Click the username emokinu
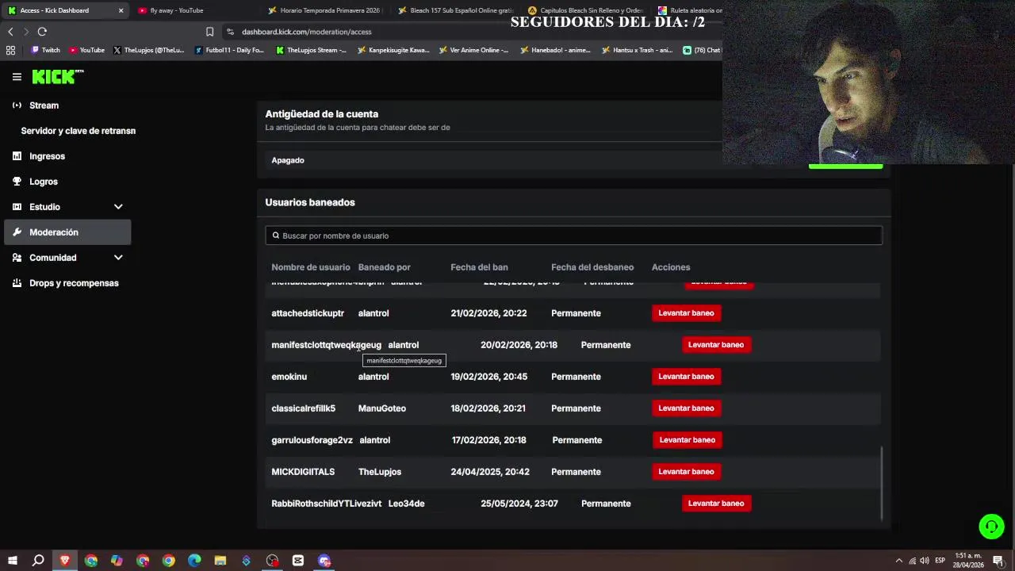The height and width of the screenshot is (571, 1015). click(x=289, y=377)
